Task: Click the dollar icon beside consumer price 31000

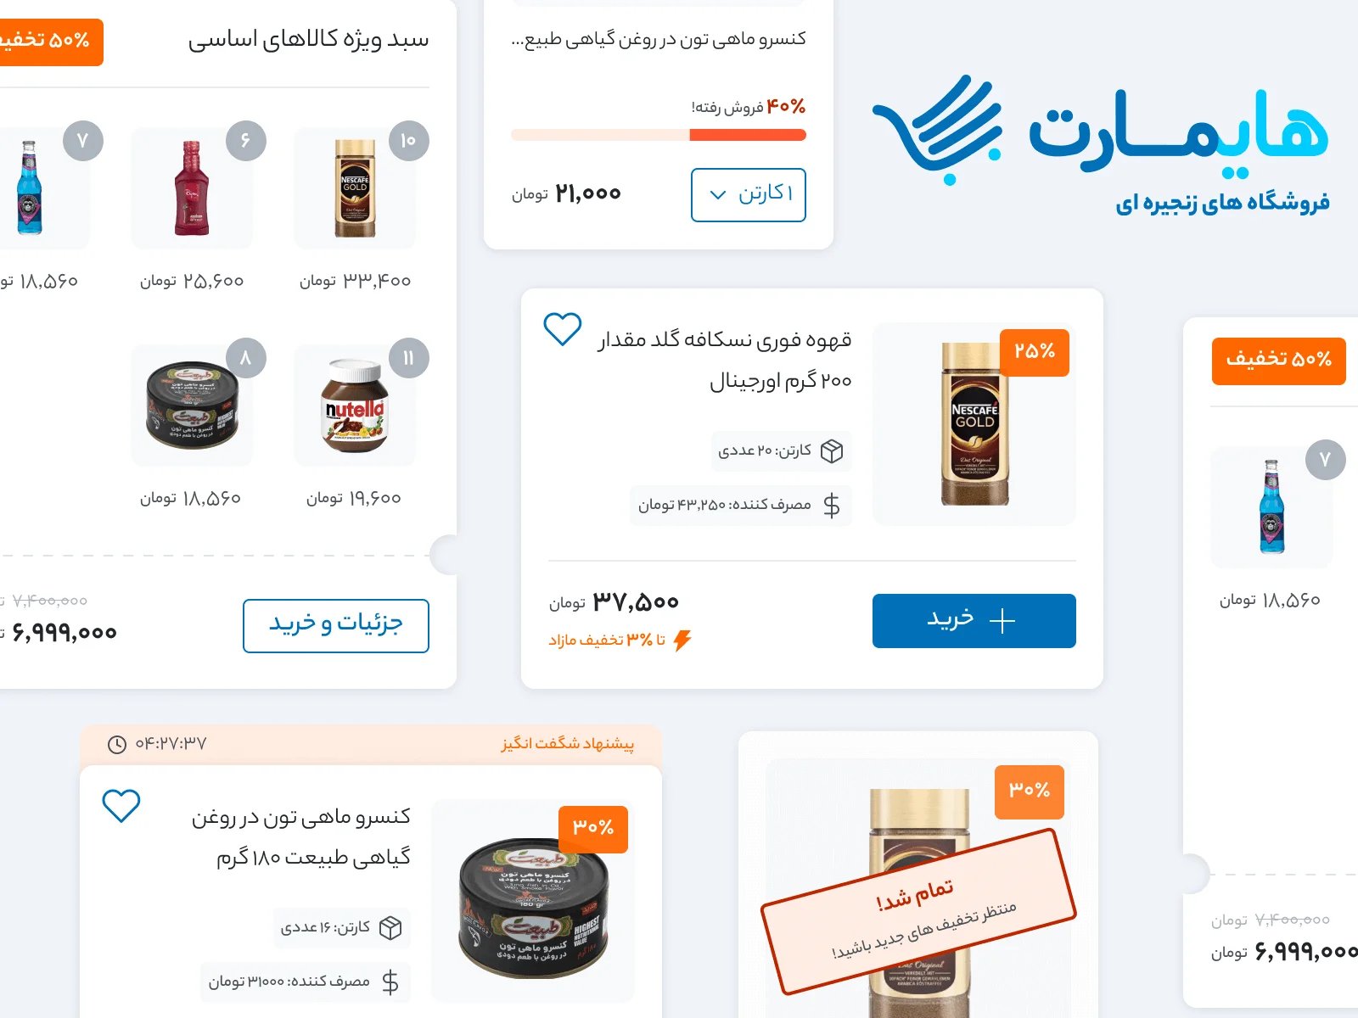Action: pyautogui.click(x=390, y=982)
